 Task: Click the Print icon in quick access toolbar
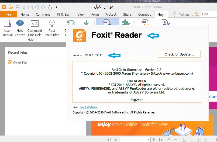tap(24, 7)
